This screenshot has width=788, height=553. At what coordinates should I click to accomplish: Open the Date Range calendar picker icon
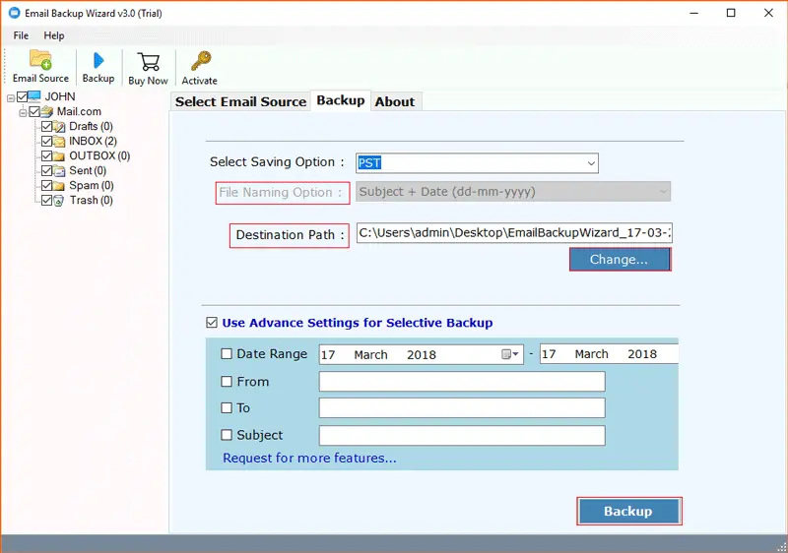pos(510,354)
